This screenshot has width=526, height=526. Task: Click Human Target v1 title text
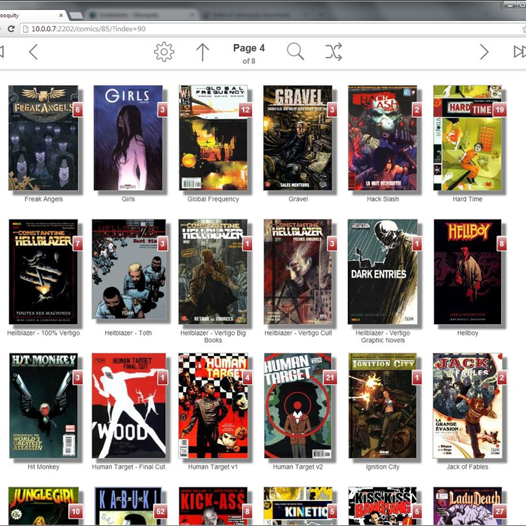tap(213, 467)
